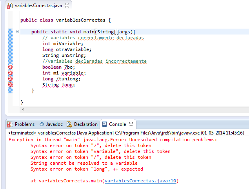Click 'String cannot be resolved to a variable'
This screenshot has height=189, width=249.
click(84, 163)
